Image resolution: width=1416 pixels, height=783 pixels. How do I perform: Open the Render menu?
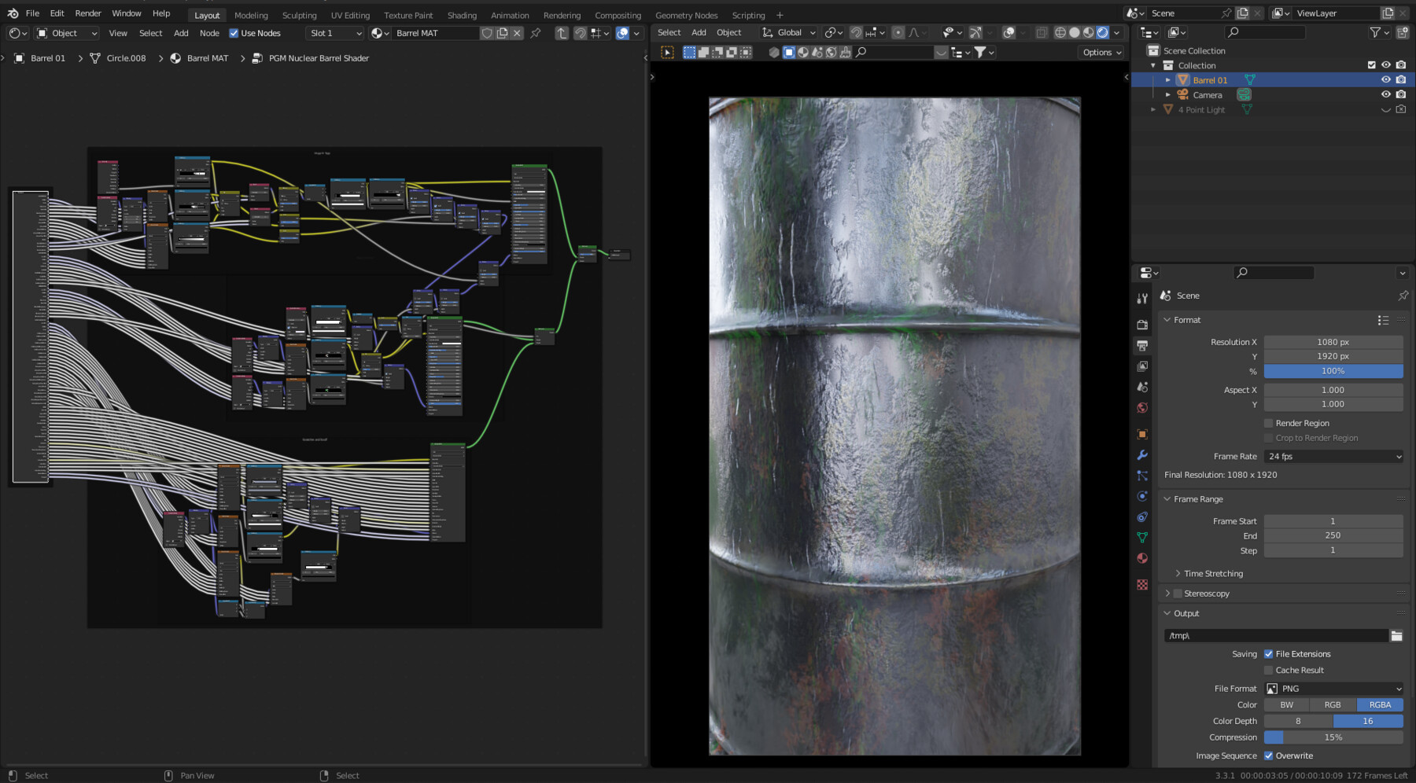pyautogui.click(x=87, y=13)
